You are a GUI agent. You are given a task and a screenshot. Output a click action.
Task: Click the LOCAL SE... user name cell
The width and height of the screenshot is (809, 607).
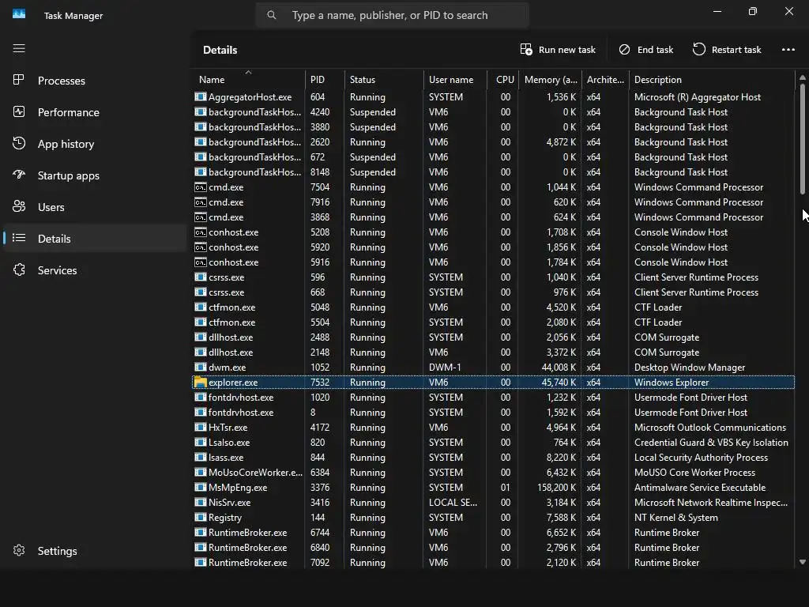(x=453, y=502)
